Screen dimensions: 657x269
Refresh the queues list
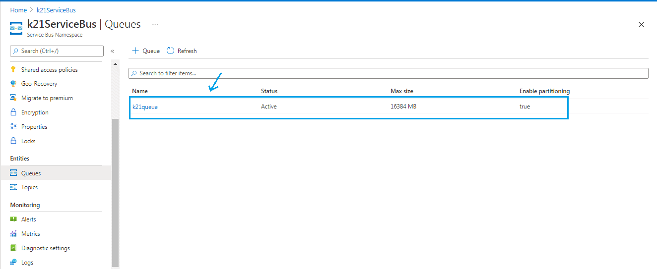point(182,51)
